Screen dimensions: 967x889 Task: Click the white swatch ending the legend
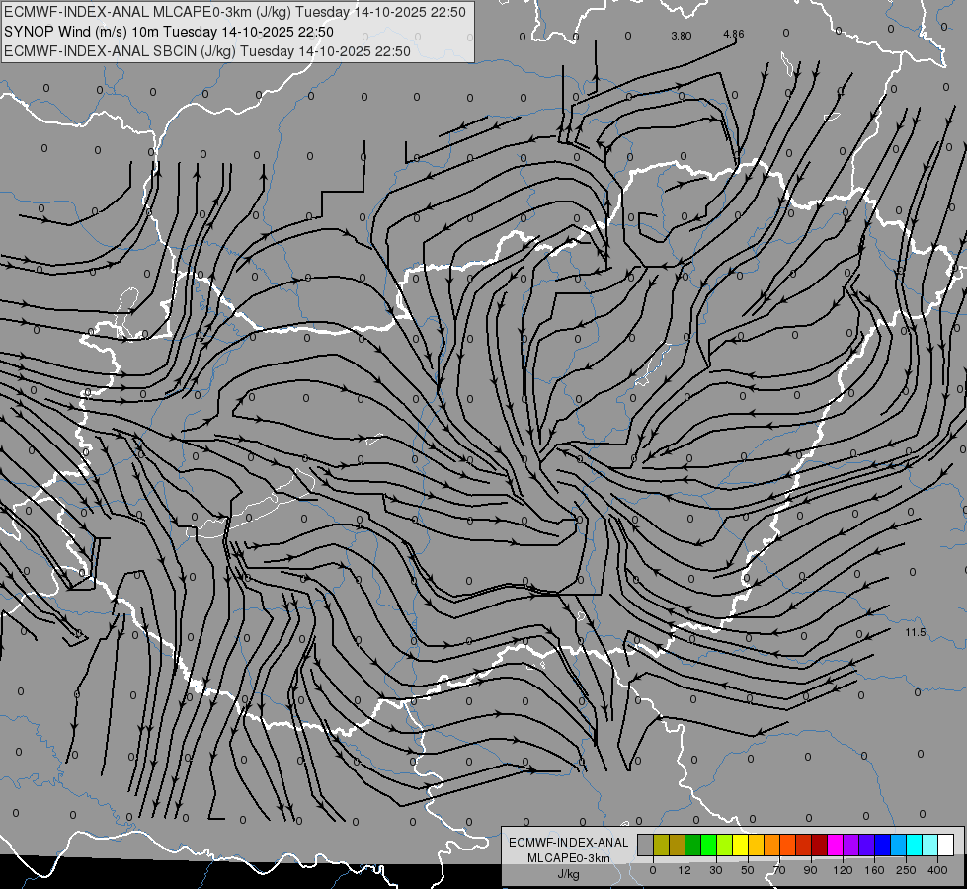(x=946, y=845)
